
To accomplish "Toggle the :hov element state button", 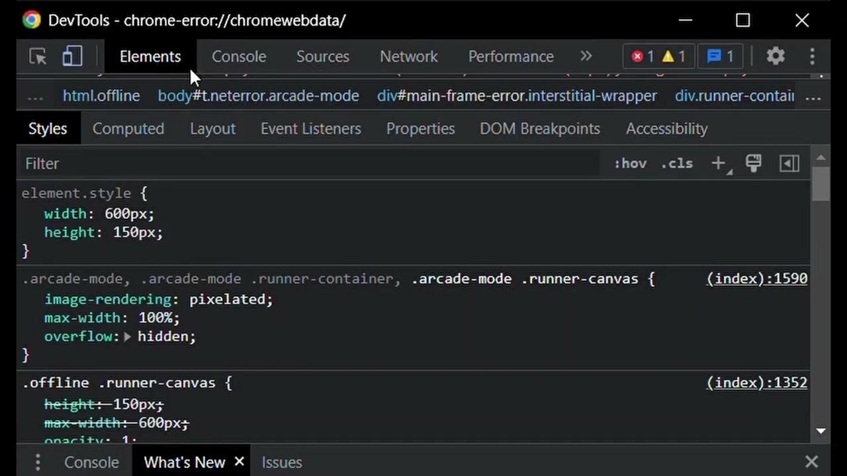I will click(630, 163).
